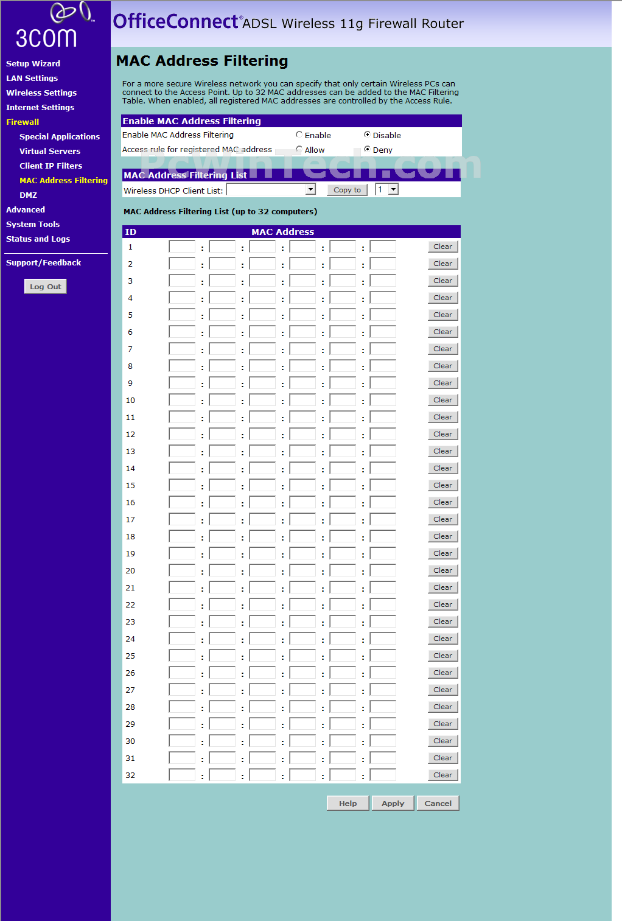Click the MAC Address Filtering page heading

coord(202,61)
